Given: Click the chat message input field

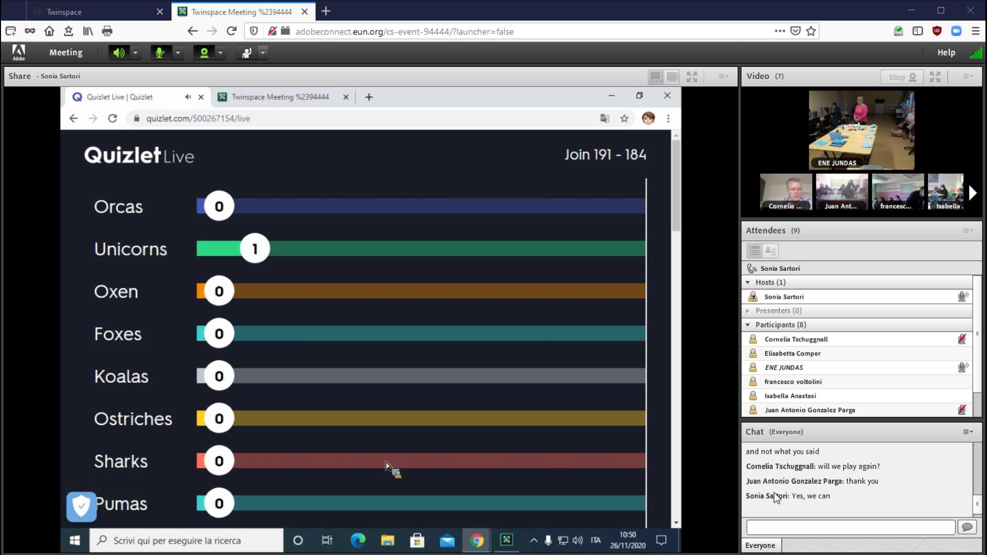Looking at the screenshot, I should pyautogui.click(x=851, y=527).
